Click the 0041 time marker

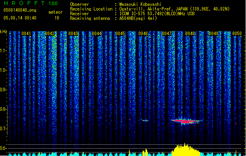tap(26, 34)
